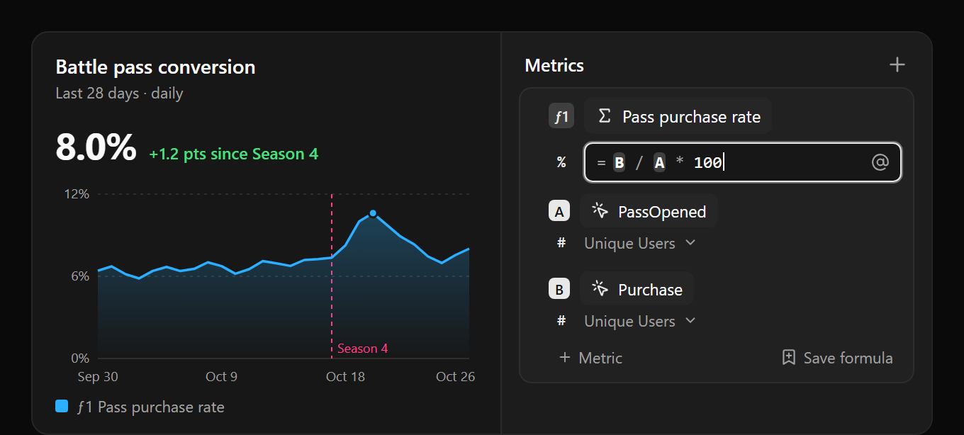
Task: Open Unique Users dropdown under Purchase
Action: click(x=640, y=321)
